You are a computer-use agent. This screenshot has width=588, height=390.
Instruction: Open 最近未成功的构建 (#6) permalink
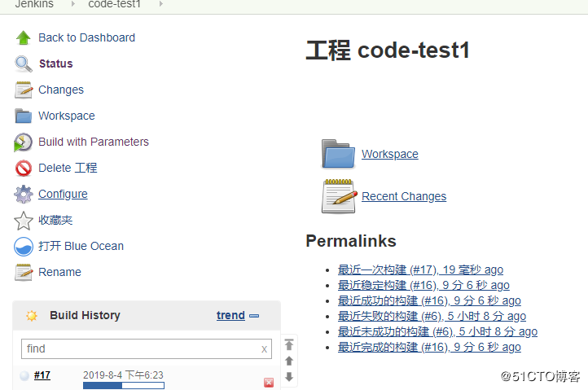pos(437,331)
